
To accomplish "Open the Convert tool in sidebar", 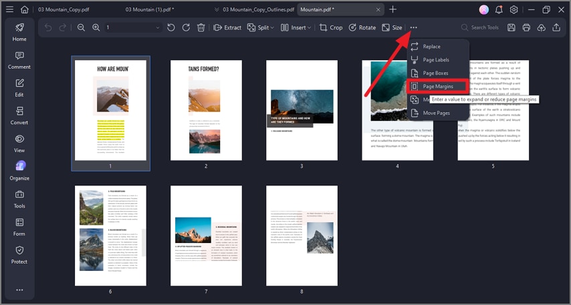I will point(19,116).
